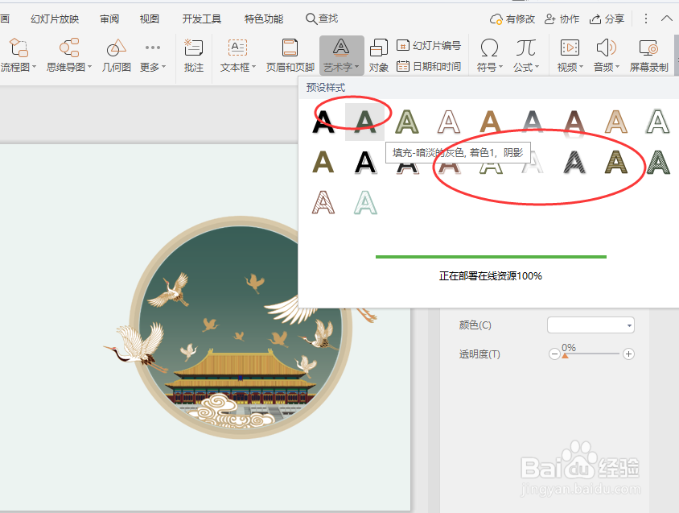Expand the 思维导图 dropdown arrow
The width and height of the screenshot is (679, 513).
click(89, 67)
